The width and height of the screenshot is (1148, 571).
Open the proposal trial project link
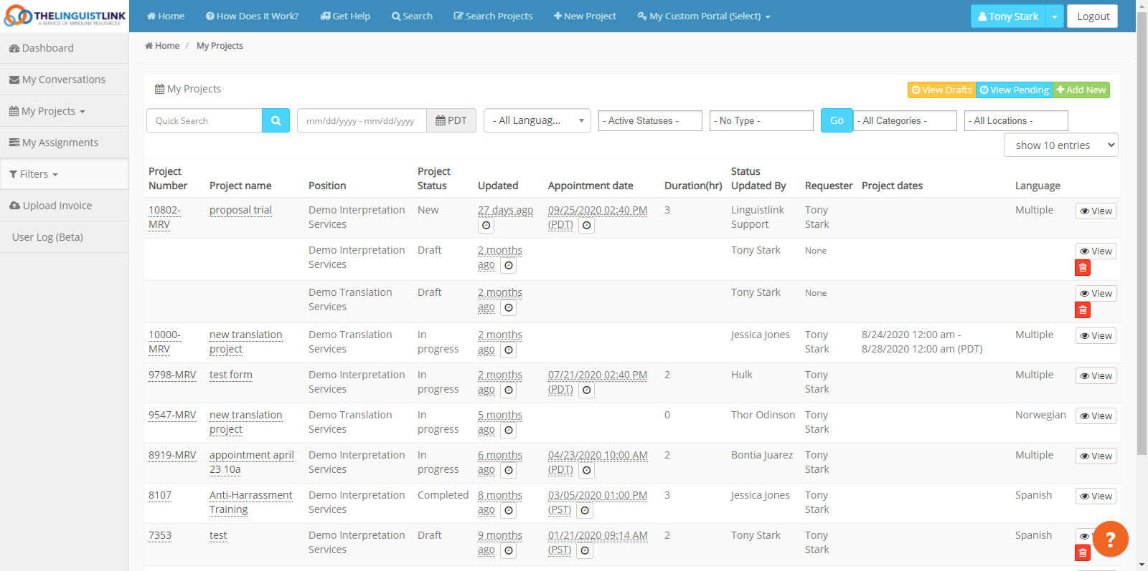click(240, 210)
